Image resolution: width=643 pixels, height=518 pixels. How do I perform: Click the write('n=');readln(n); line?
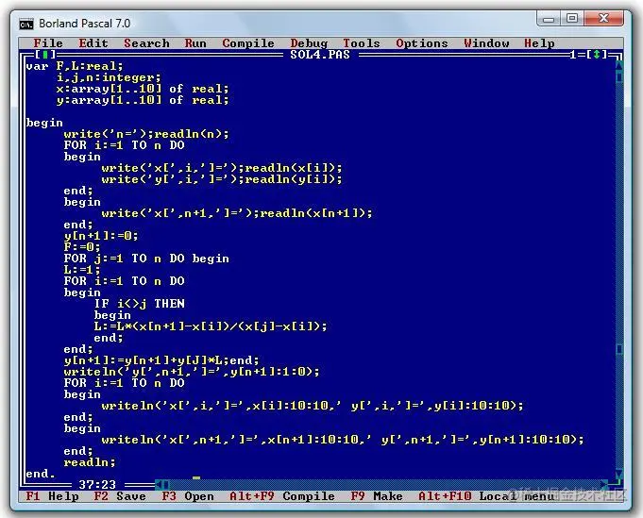click(146, 134)
